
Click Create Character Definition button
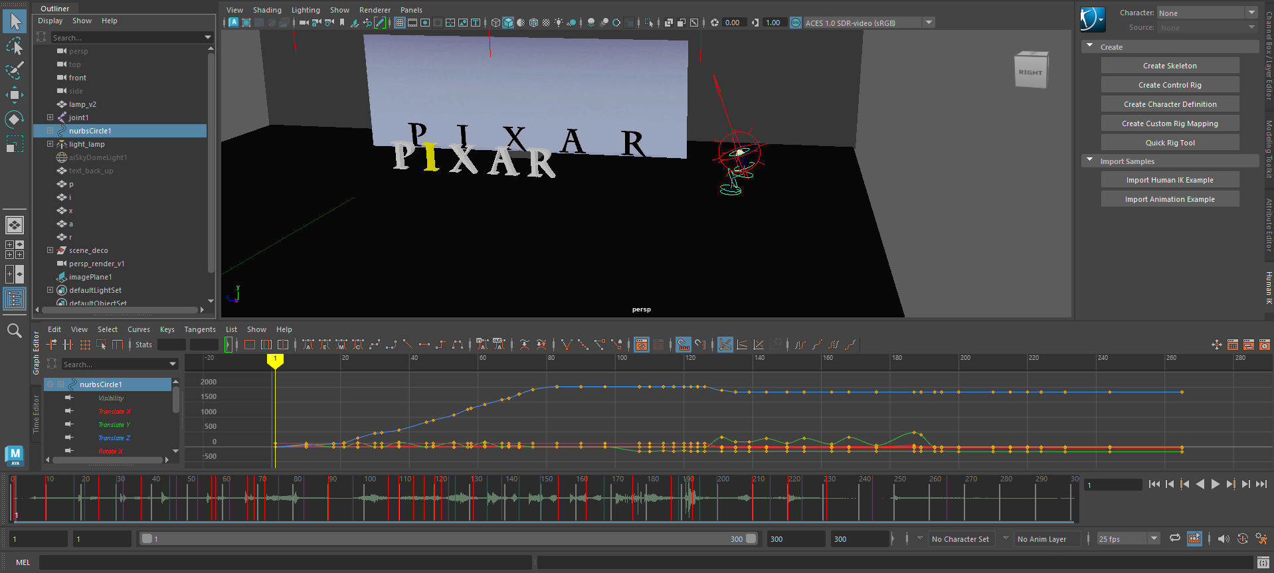[x=1170, y=104]
